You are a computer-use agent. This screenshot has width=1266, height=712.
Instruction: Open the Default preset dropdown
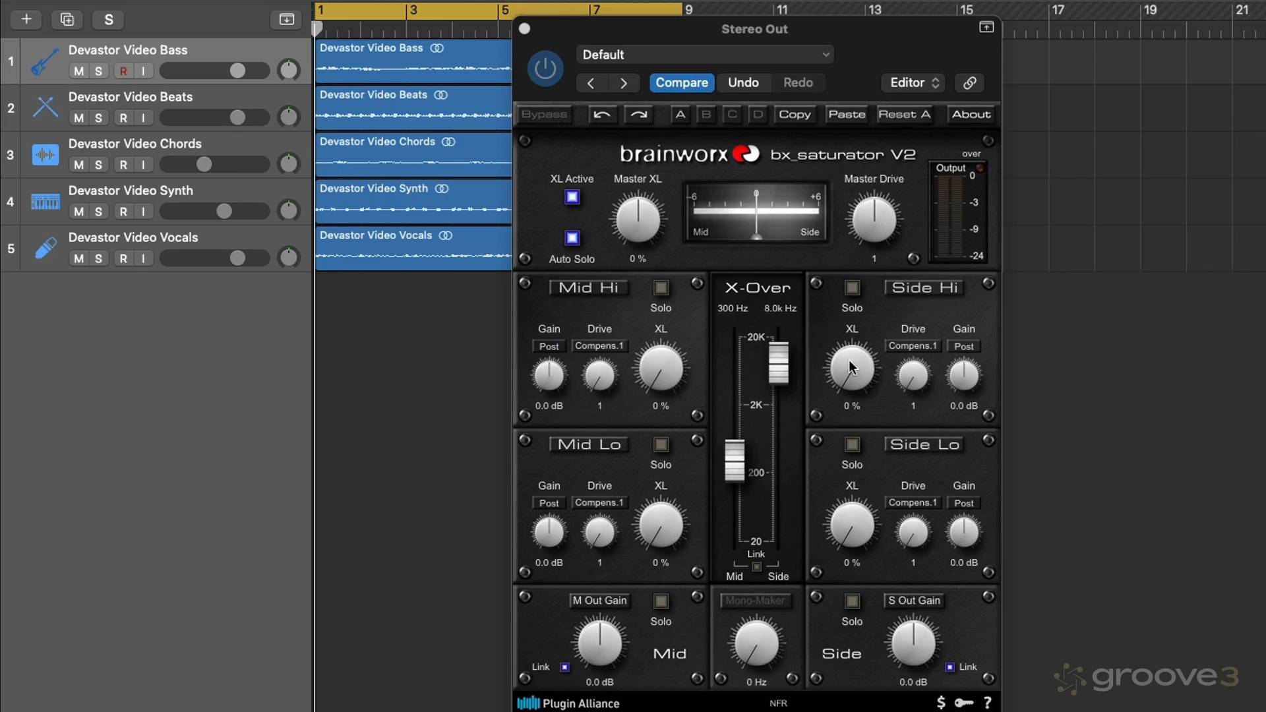click(704, 55)
